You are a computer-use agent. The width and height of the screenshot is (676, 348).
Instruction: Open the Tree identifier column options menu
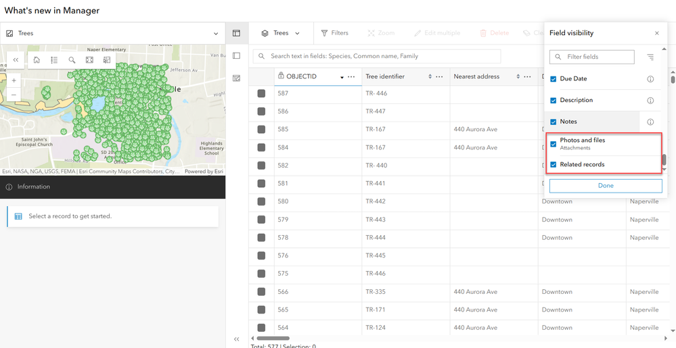439,77
